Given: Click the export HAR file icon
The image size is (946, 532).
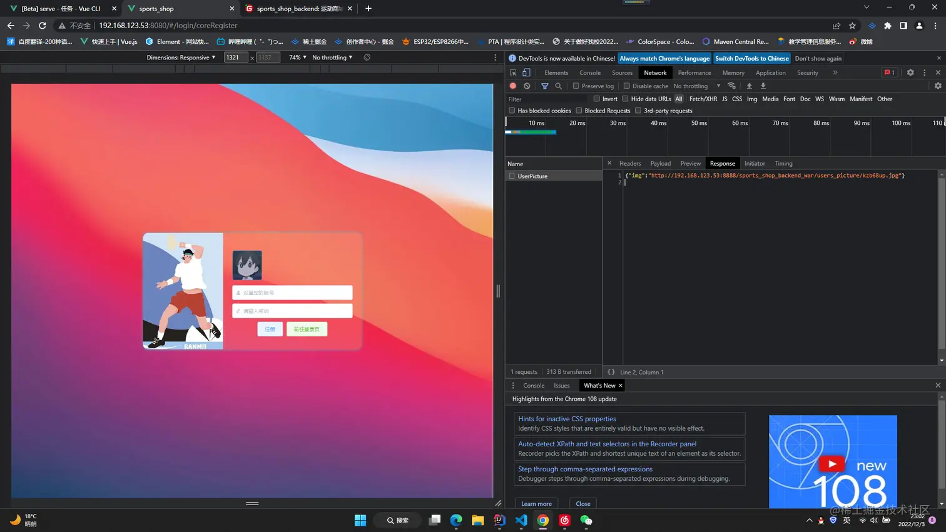Looking at the screenshot, I should (763, 86).
